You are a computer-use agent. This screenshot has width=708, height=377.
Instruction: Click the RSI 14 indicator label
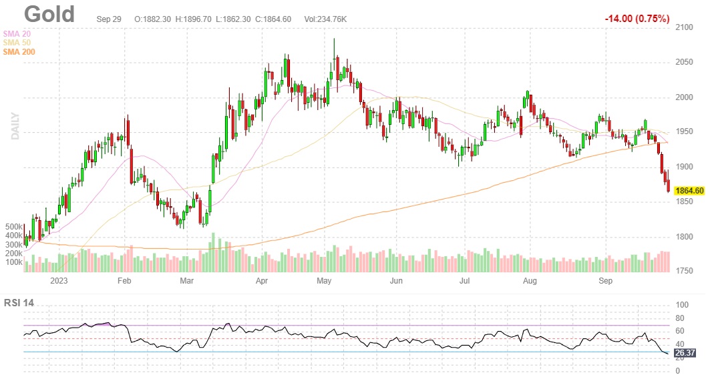coord(19,303)
